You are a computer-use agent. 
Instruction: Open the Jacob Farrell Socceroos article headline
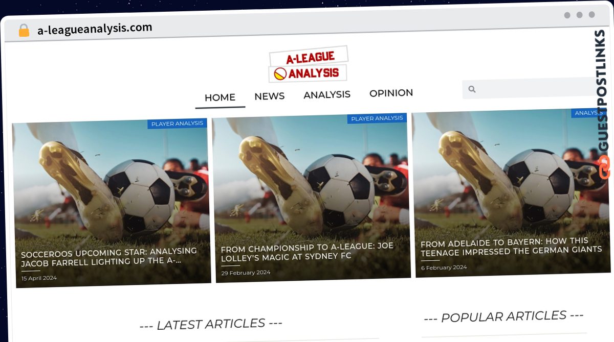(109, 257)
